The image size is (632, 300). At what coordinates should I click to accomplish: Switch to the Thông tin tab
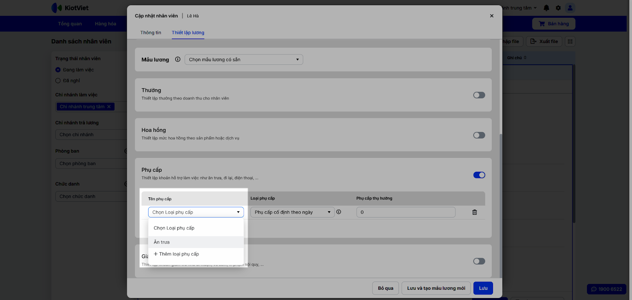point(150,33)
